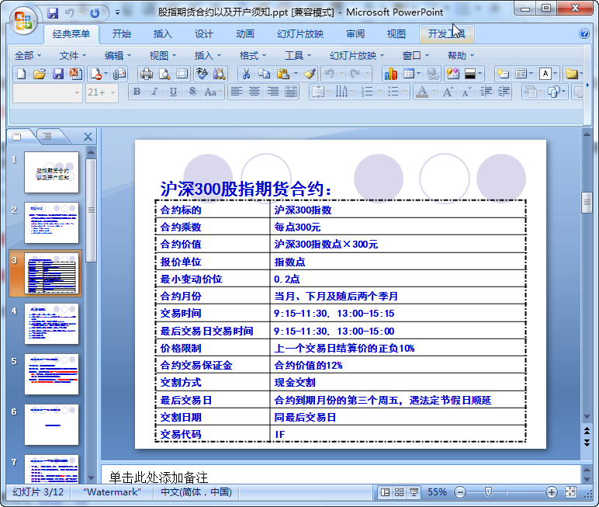Image resolution: width=599 pixels, height=507 pixels.
Task: Click the 中文(简体，中国) language indicator
Action: coord(196,492)
